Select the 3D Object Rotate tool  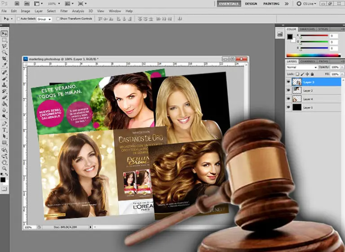click(x=4, y=150)
